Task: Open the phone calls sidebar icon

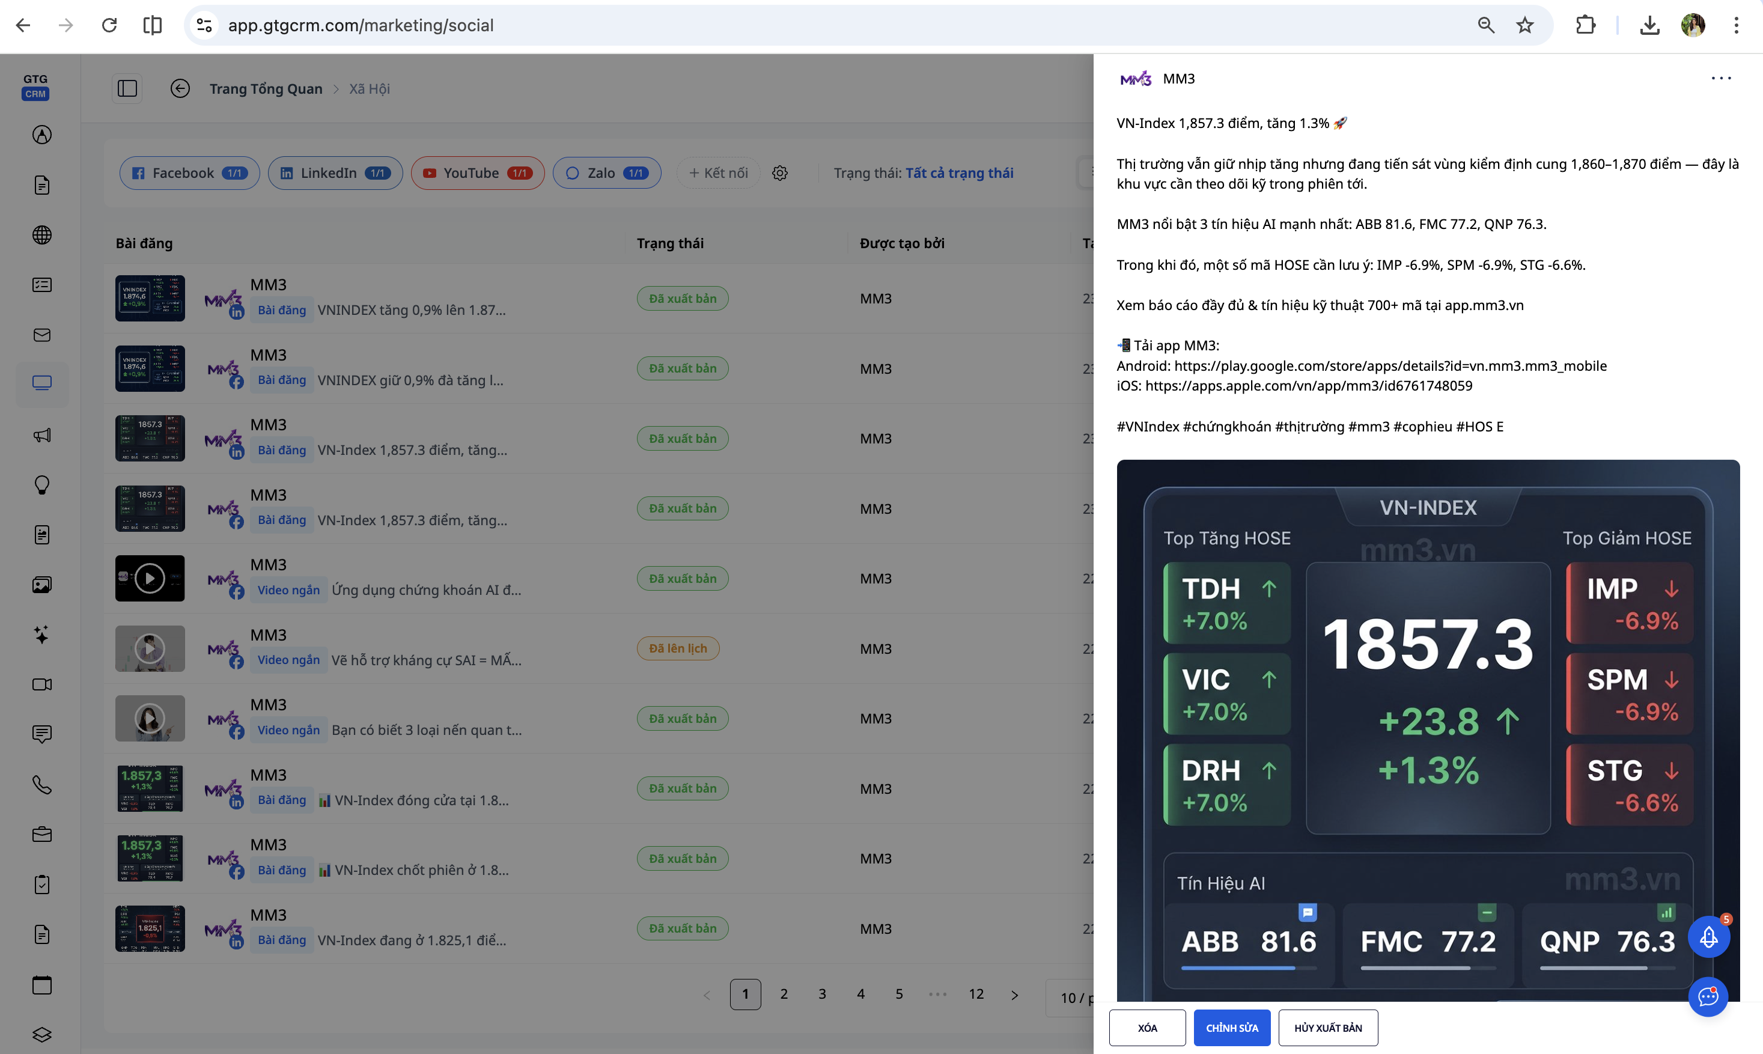Action: tap(42, 785)
